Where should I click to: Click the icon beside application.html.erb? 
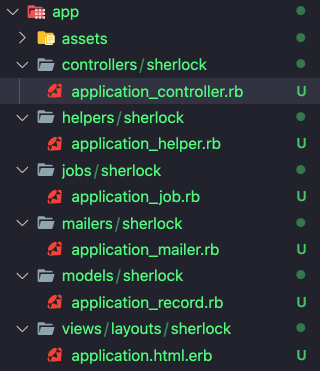(55, 355)
